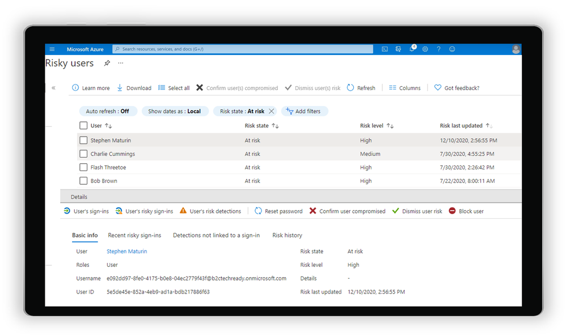
Task: Sort by the User column arrows
Action: (x=108, y=126)
